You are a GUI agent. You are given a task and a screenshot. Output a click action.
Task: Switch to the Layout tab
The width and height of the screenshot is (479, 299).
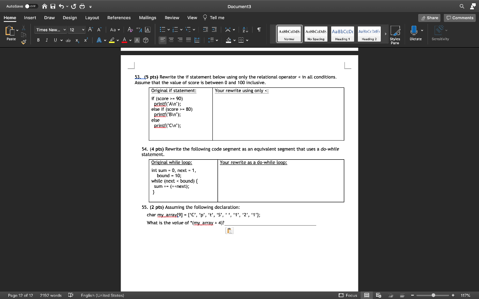(x=92, y=18)
